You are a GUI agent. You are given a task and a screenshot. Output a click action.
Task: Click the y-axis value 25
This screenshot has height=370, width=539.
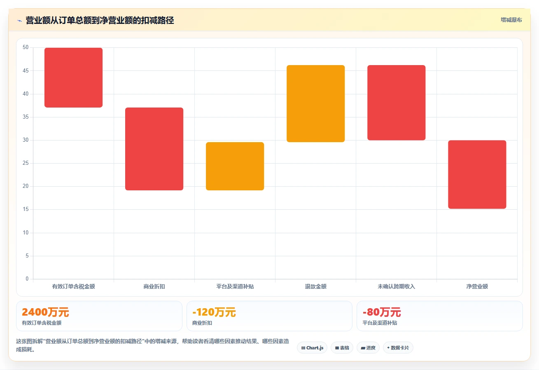pos(26,163)
